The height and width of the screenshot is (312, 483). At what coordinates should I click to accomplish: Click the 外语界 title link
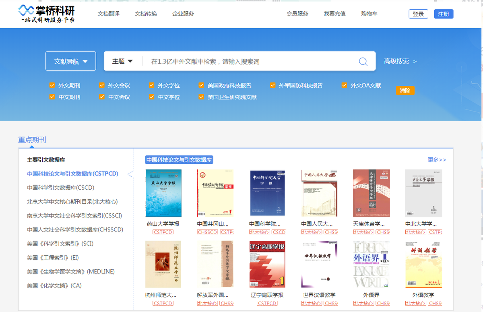[371, 295]
